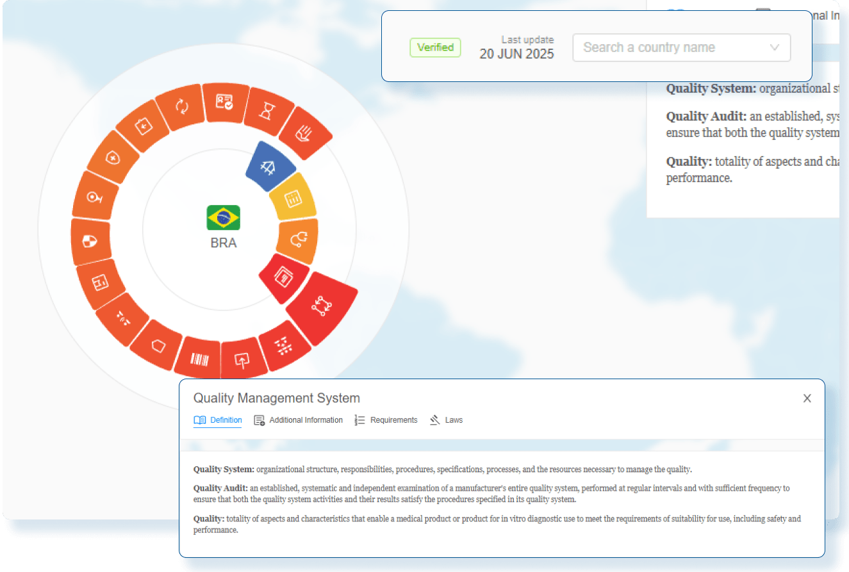Select the certificate checkmark wheel segment
This screenshot has height=572, width=849.
pyautogui.click(x=224, y=101)
